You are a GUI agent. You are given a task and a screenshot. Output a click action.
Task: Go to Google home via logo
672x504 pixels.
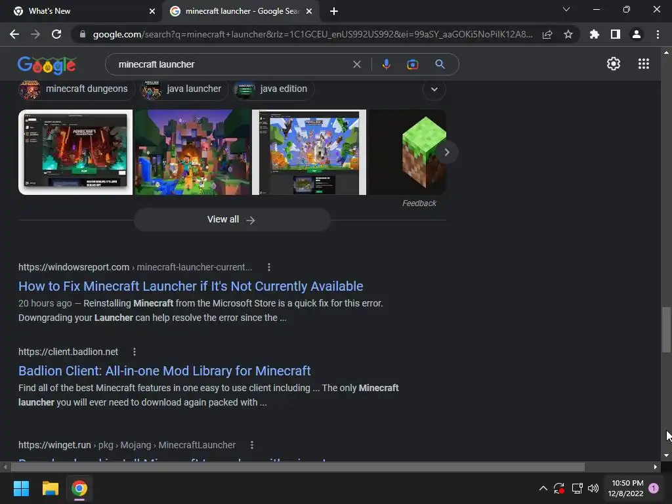(x=47, y=65)
